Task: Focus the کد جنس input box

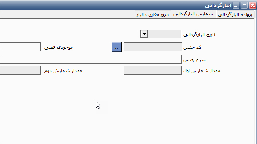Action: click(x=153, y=47)
